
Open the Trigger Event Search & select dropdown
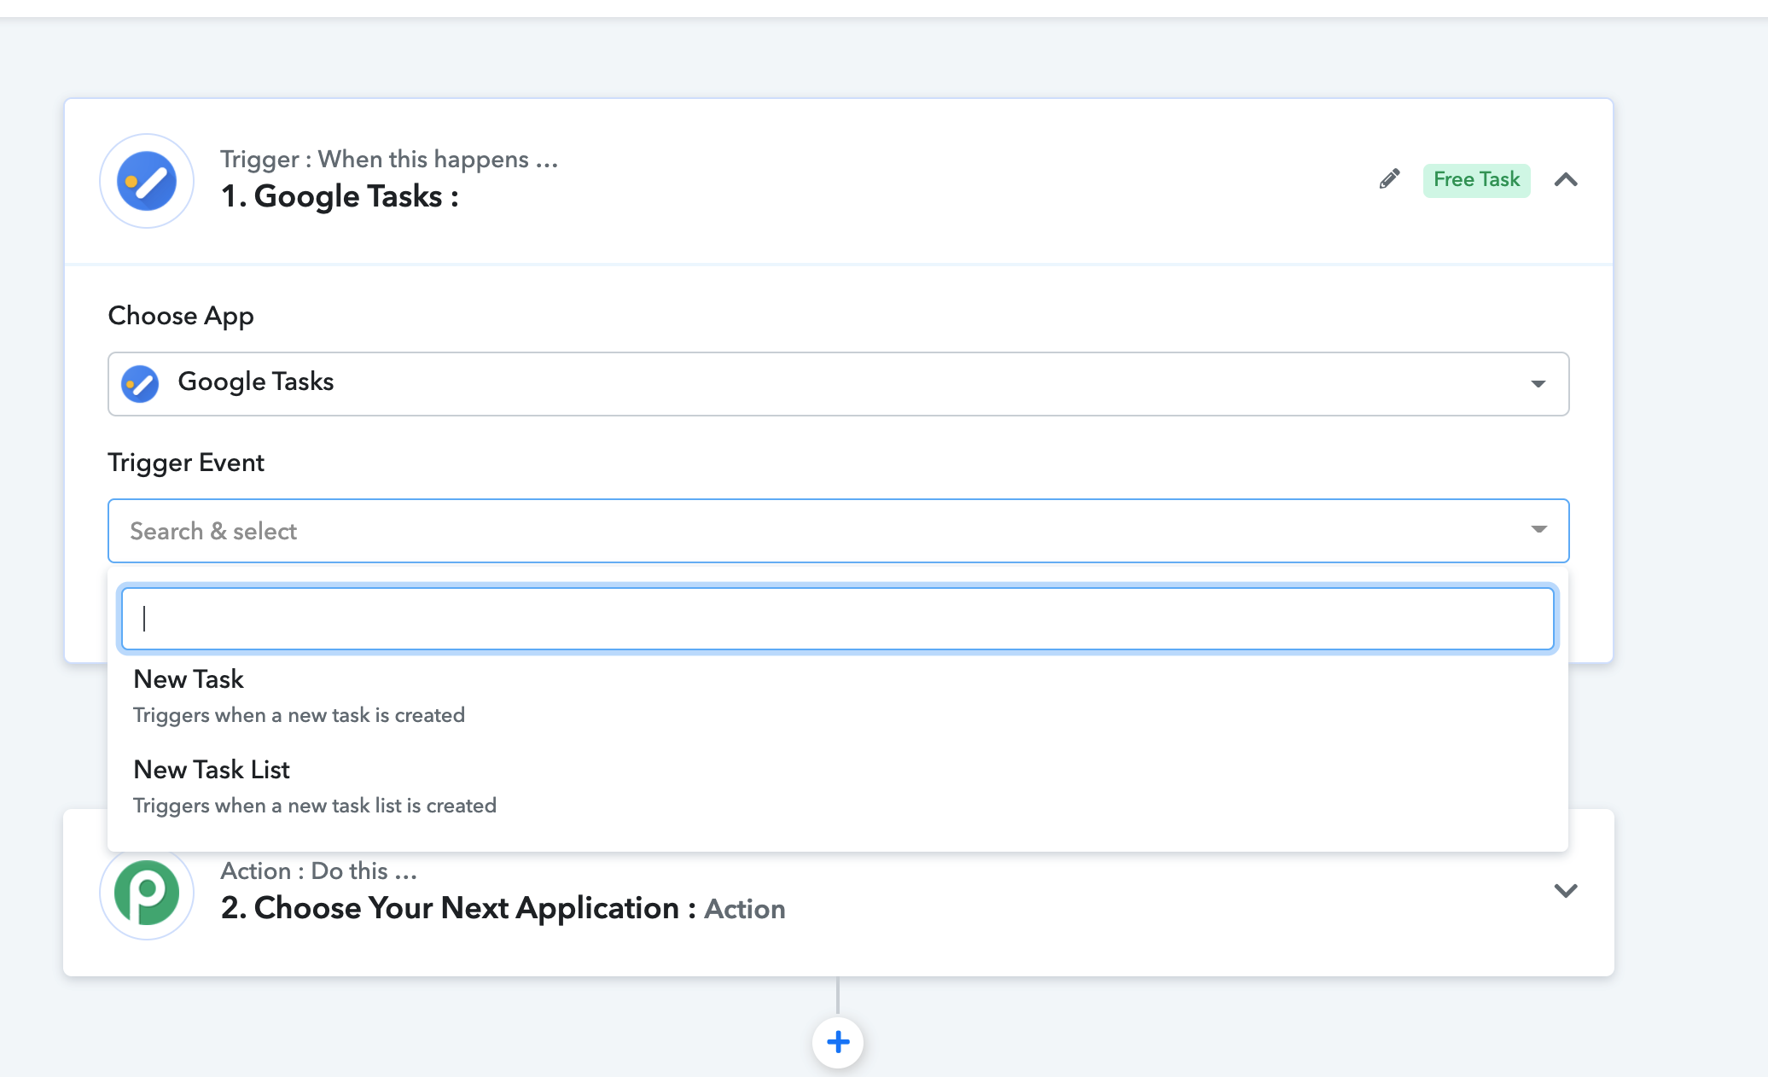(838, 531)
